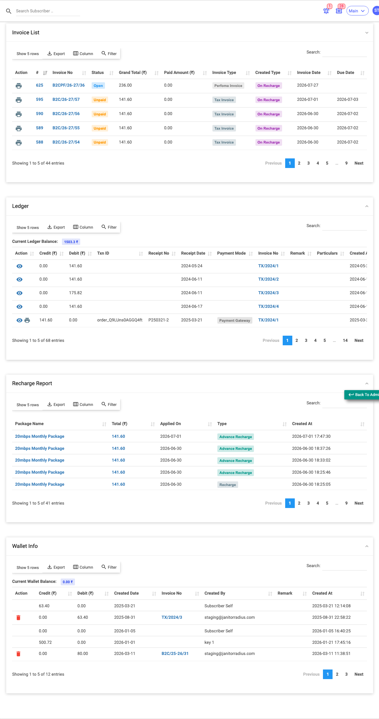Click the Open status badge of invoice 625
379x719 pixels.
point(98,86)
